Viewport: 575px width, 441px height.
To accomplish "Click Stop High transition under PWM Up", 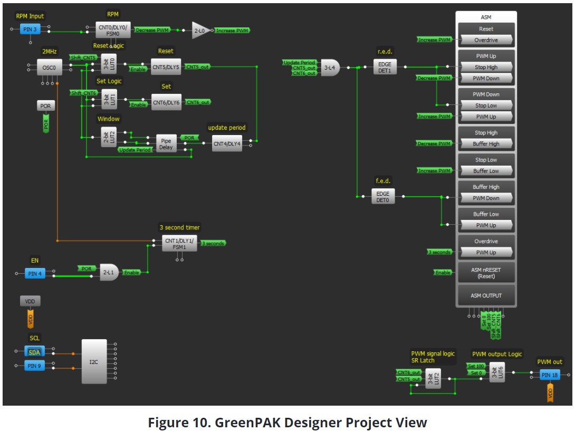I will coord(486,67).
